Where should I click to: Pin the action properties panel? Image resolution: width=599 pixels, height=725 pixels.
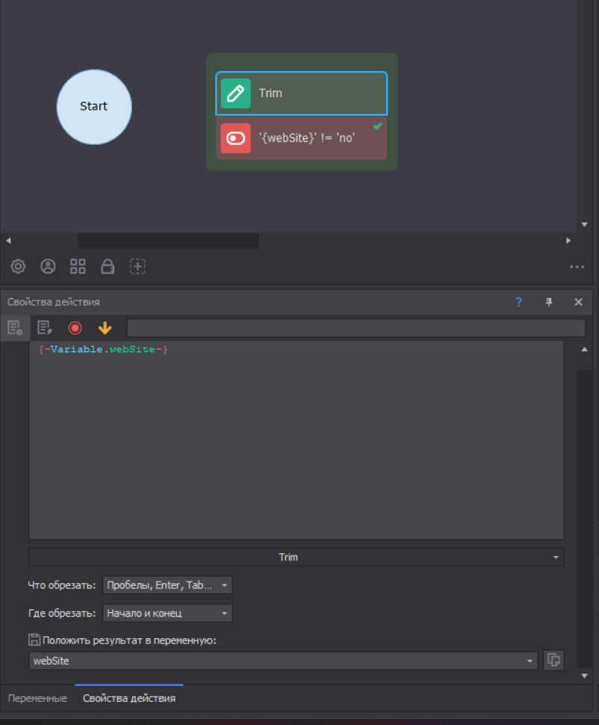coord(549,302)
